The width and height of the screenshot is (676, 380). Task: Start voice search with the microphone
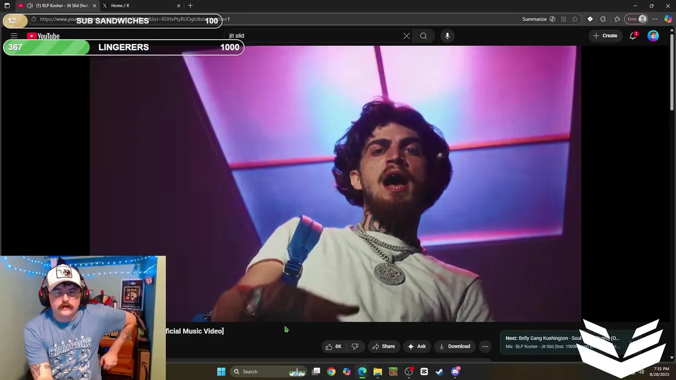[447, 36]
